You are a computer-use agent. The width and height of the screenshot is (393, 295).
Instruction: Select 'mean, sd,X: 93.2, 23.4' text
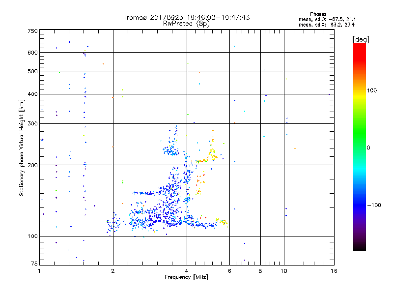327,25
